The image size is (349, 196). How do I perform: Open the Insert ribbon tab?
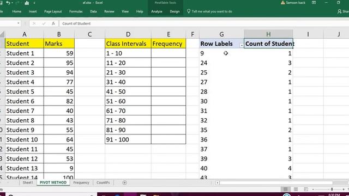point(33,11)
